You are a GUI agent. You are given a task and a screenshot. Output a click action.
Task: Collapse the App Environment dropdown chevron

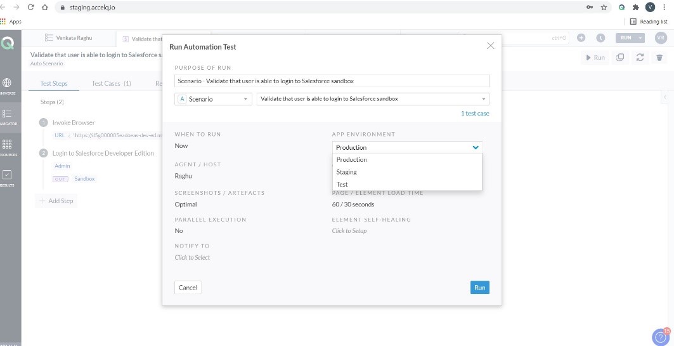click(476, 147)
